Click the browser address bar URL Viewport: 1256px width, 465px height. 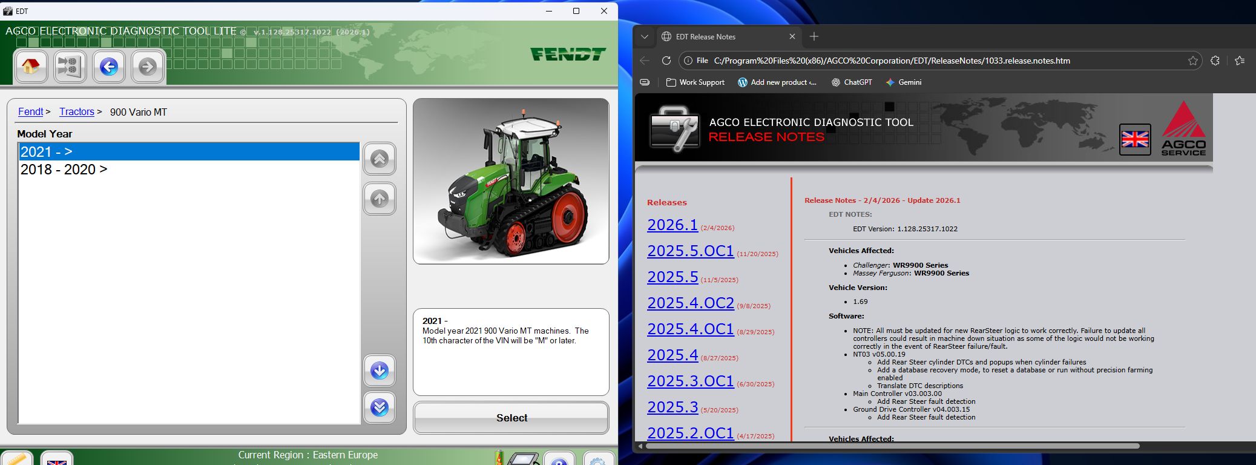click(x=892, y=61)
